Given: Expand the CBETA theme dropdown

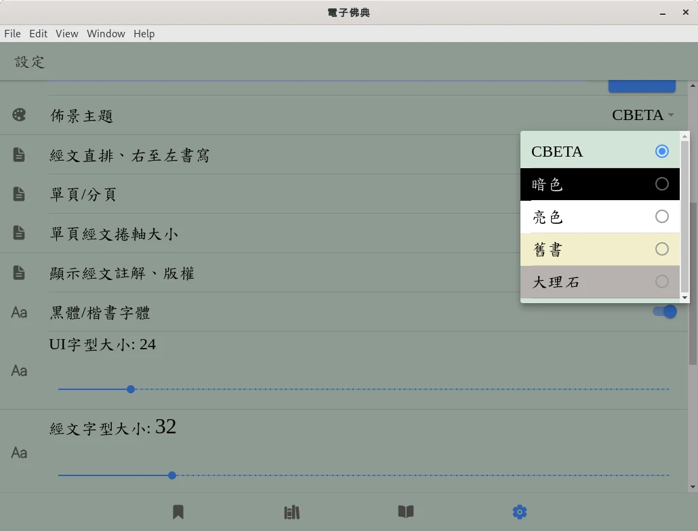Looking at the screenshot, I should 643,115.
